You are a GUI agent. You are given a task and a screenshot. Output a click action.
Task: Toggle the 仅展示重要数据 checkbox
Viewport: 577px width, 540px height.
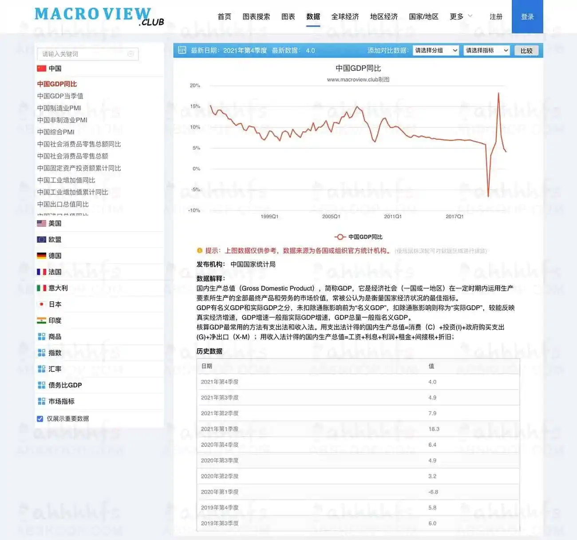40,418
